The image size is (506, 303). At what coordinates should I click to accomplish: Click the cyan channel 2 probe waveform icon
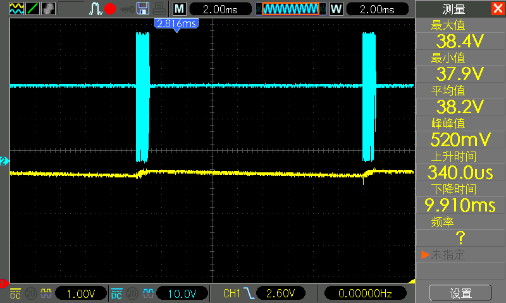148,294
